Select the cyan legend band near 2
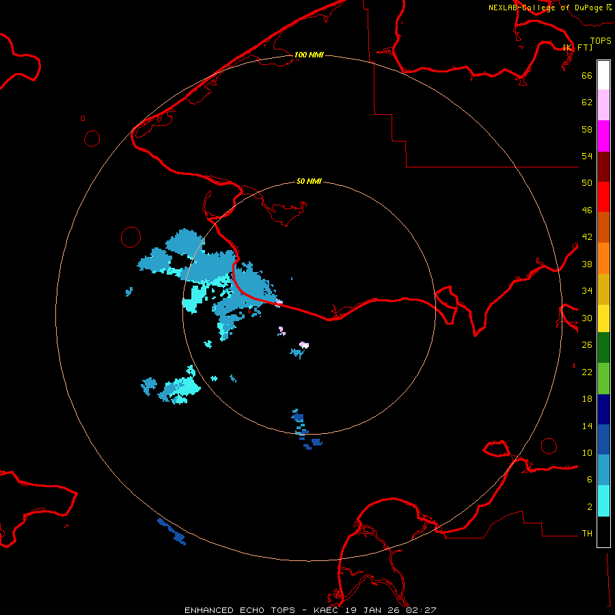 [603, 501]
